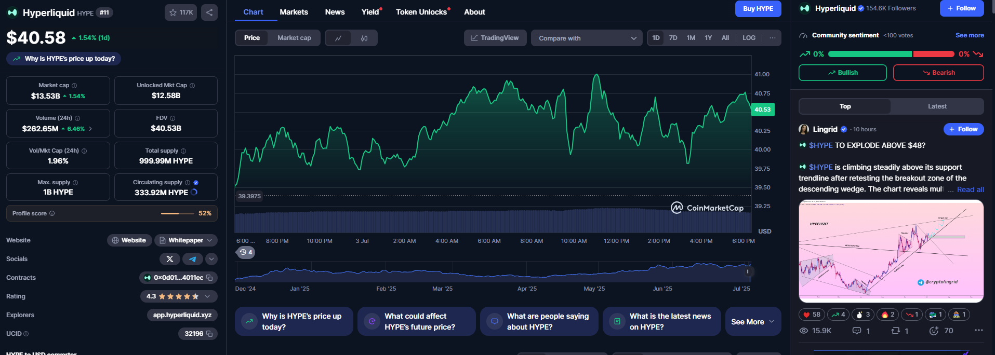This screenshot has height=355, width=995.
Task: Click the share icon beside the watchlist star
Action: 209,12
